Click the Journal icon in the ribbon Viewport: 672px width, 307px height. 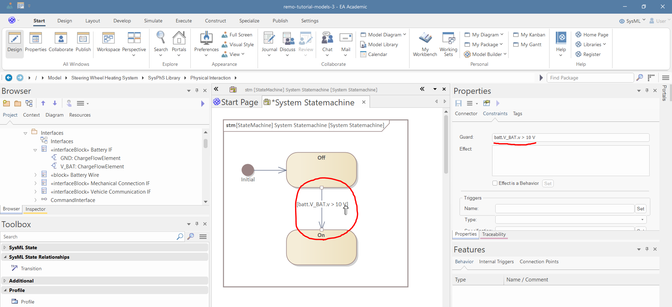pos(269,39)
